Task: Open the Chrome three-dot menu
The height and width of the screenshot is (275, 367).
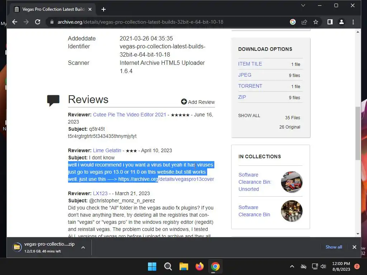Action: [x=353, y=22]
